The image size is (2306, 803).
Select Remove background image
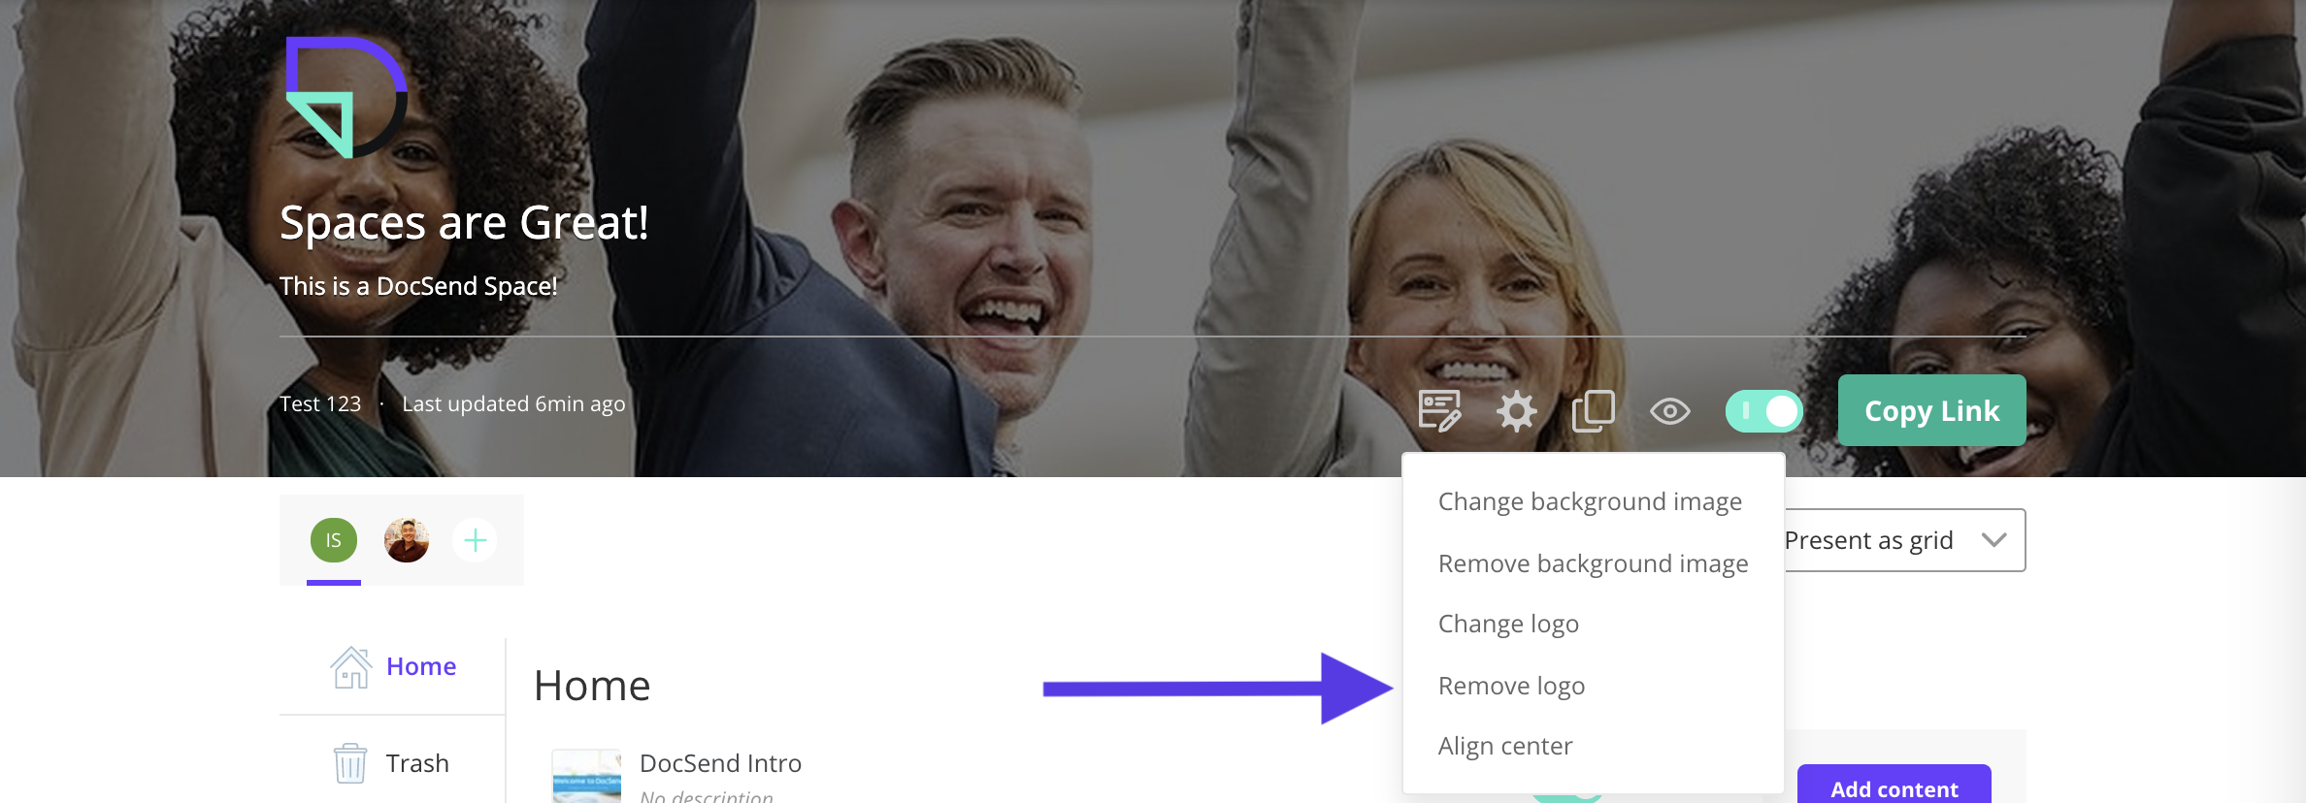(1593, 563)
